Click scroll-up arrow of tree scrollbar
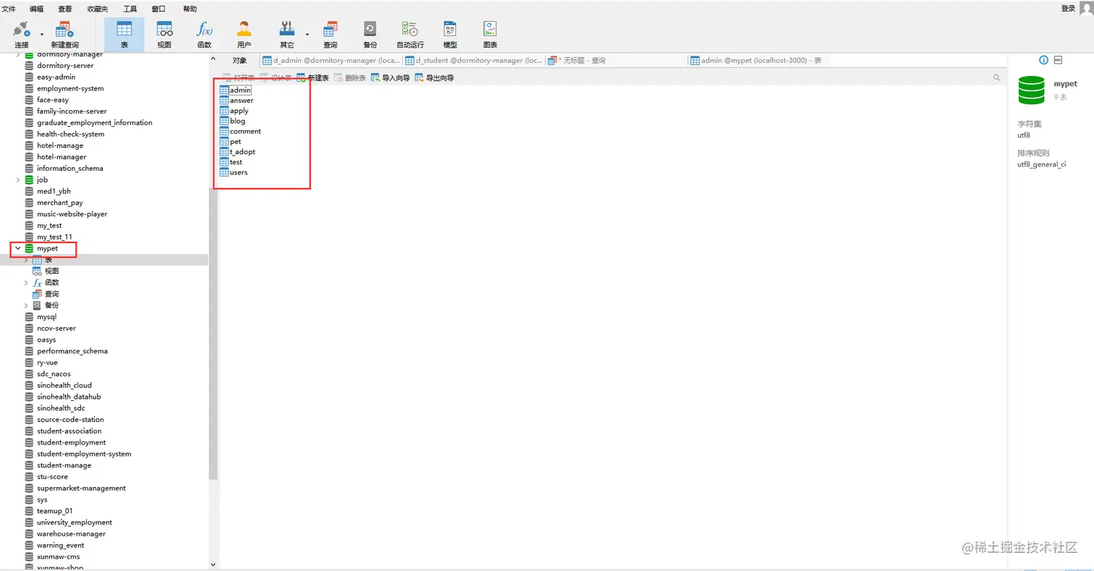 [x=213, y=57]
